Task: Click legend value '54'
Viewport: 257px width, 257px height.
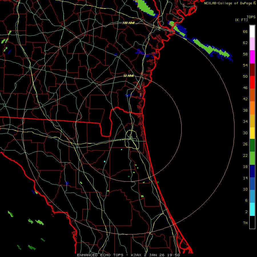Action: 245,65
